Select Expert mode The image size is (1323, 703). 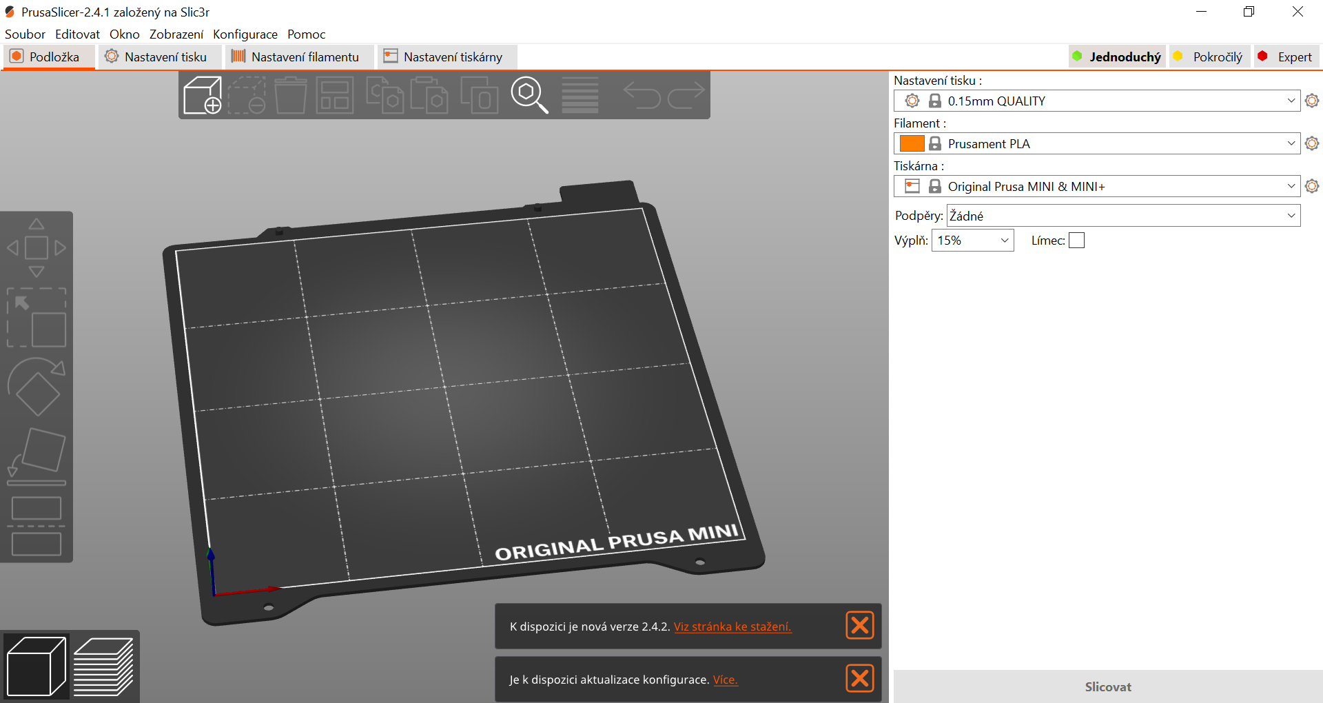pos(1286,57)
